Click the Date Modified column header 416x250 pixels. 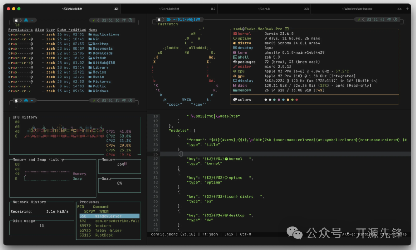click(72, 30)
